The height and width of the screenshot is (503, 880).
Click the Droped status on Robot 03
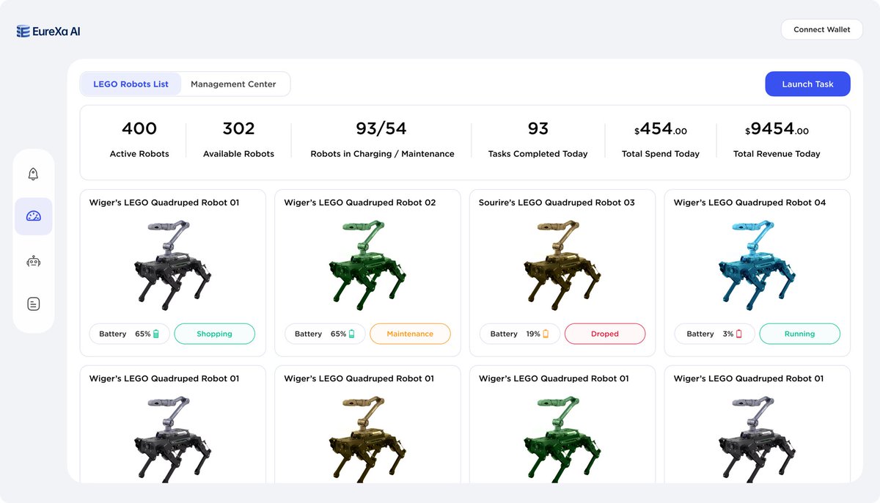(x=605, y=334)
